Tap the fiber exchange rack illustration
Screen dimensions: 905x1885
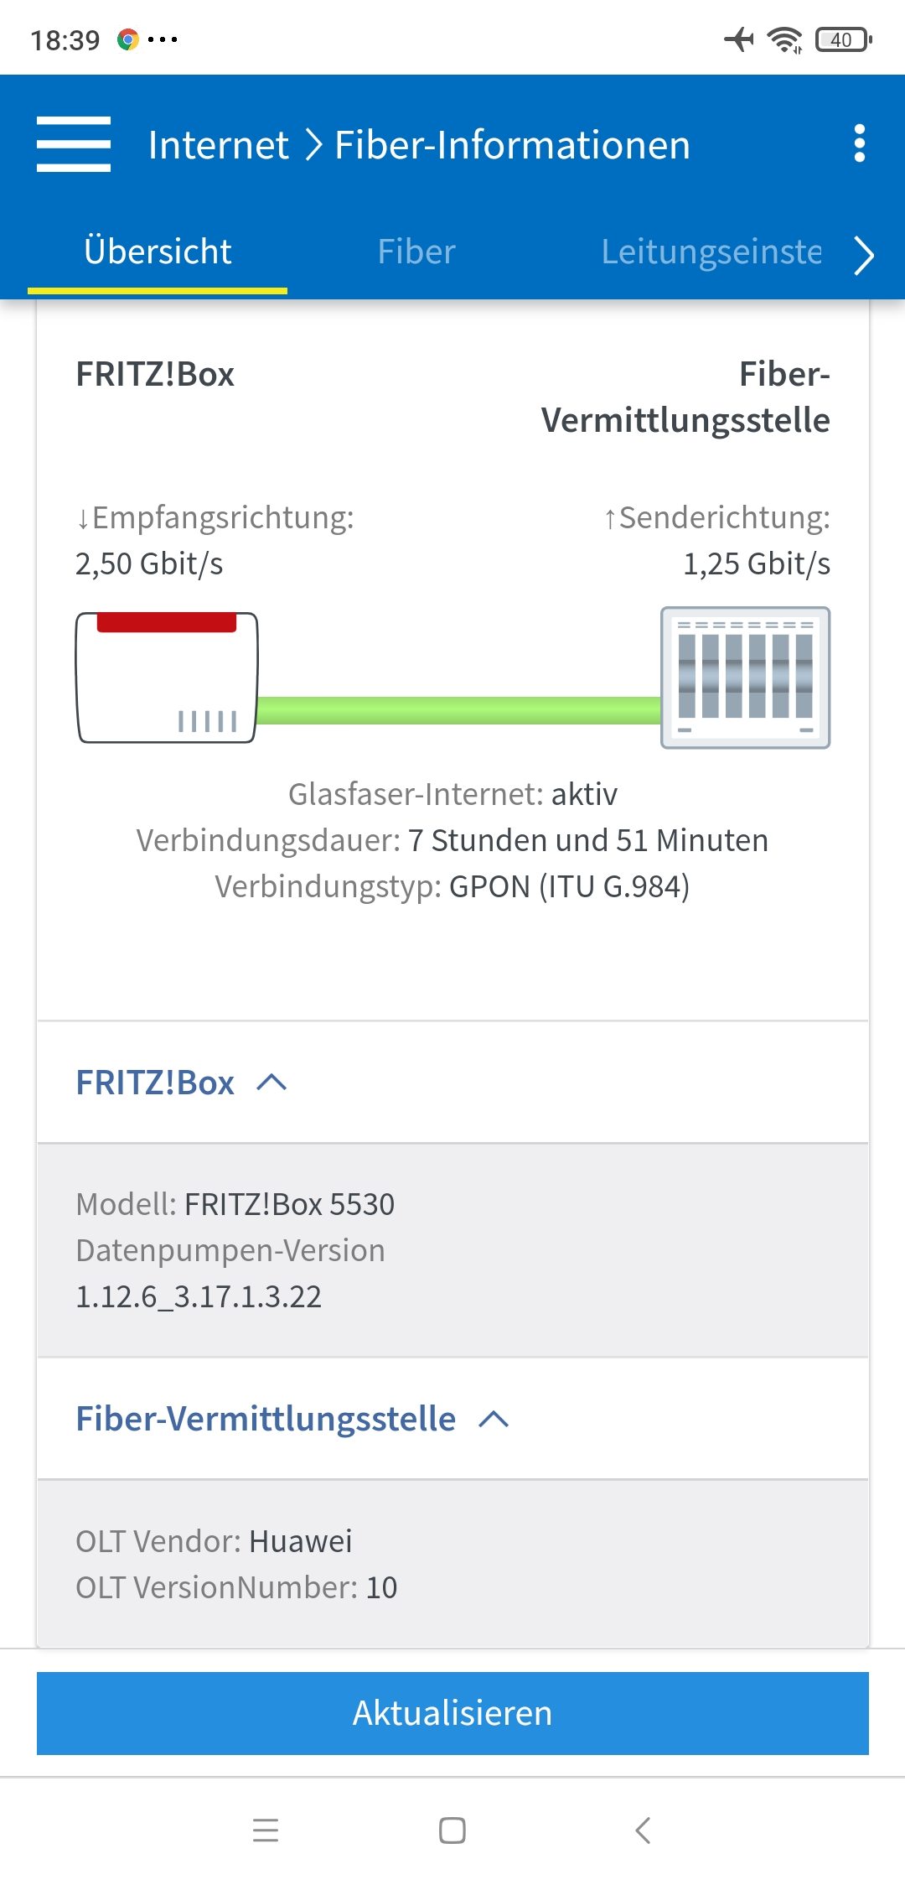click(x=746, y=678)
